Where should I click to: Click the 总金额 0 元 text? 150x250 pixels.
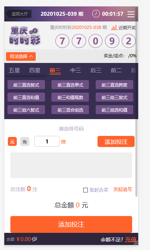click(71, 205)
